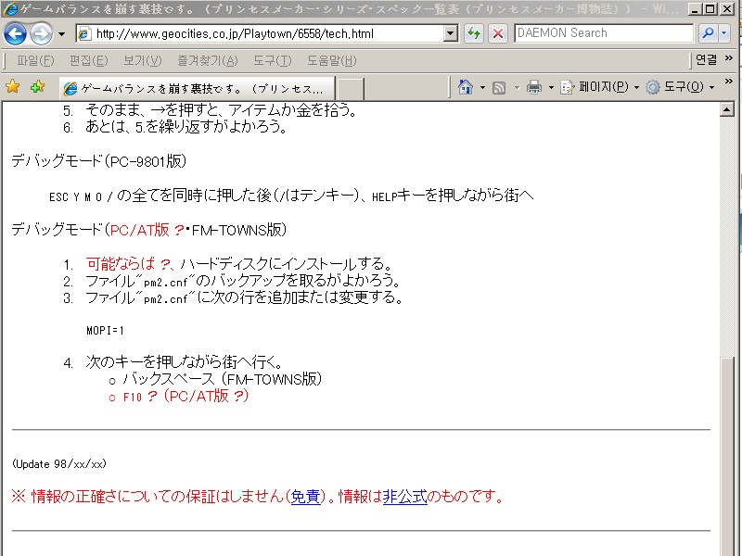Open Favorites Center with the yellow star

click(13, 87)
